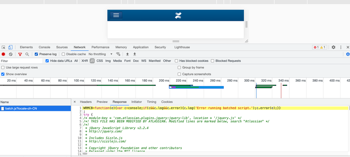Switch to the Sources panel
Viewport: 350px width, 157px height.
coord(62,47)
